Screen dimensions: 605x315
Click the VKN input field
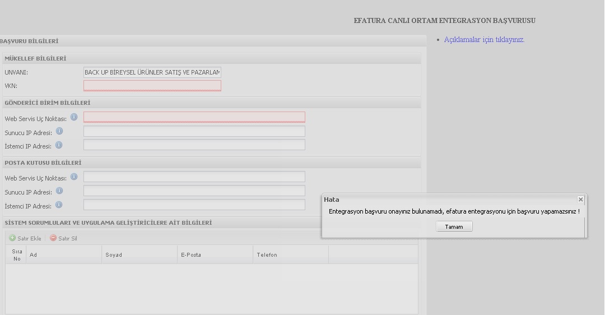[152, 86]
